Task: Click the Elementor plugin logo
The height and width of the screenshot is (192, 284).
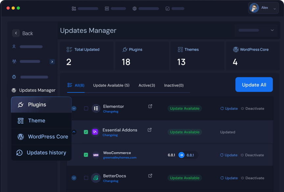Action: point(96,108)
